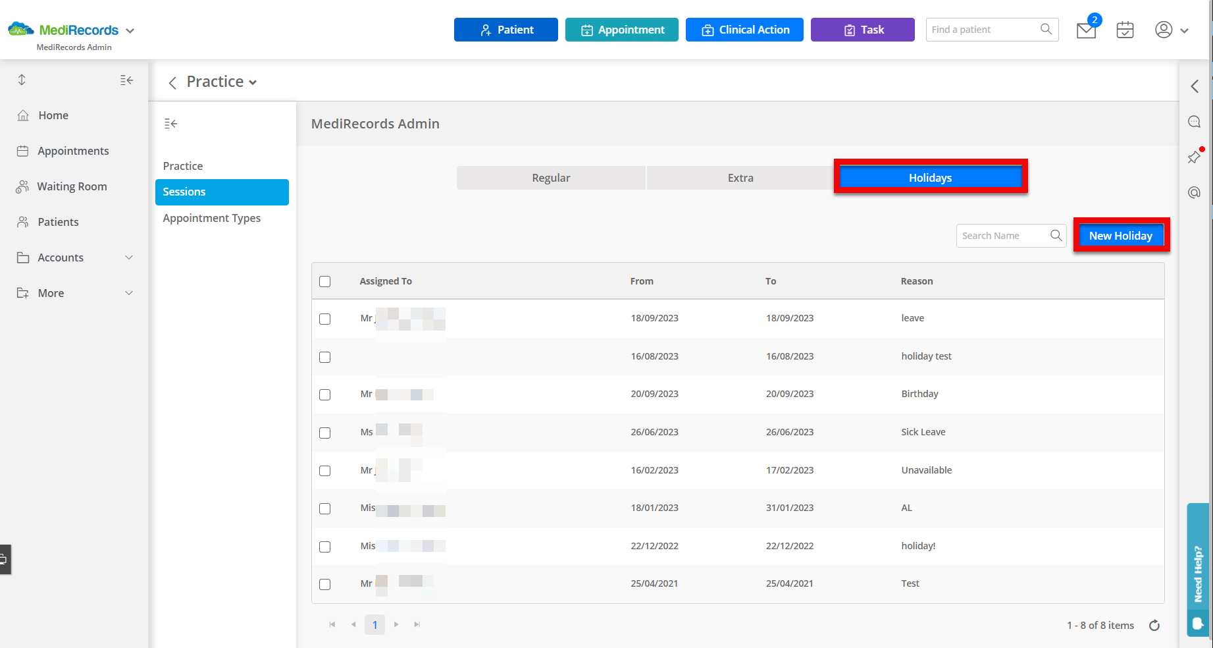
Task: Click the magnifier in Find a patient
Action: pyautogui.click(x=1046, y=29)
